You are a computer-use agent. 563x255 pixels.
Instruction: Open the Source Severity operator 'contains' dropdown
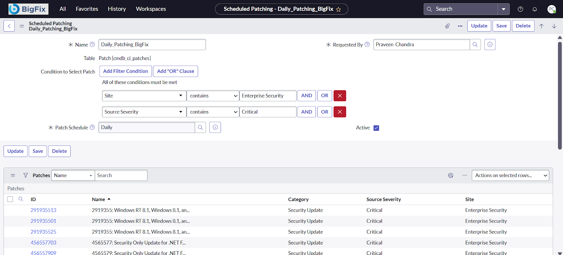(213, 112)
